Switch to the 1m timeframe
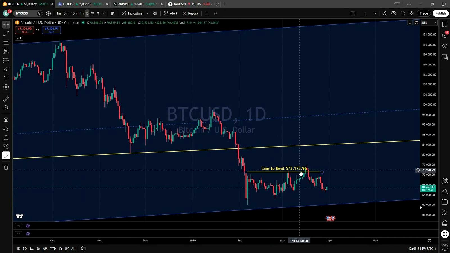This screenshot has height=253, width=450. [59, 13]
